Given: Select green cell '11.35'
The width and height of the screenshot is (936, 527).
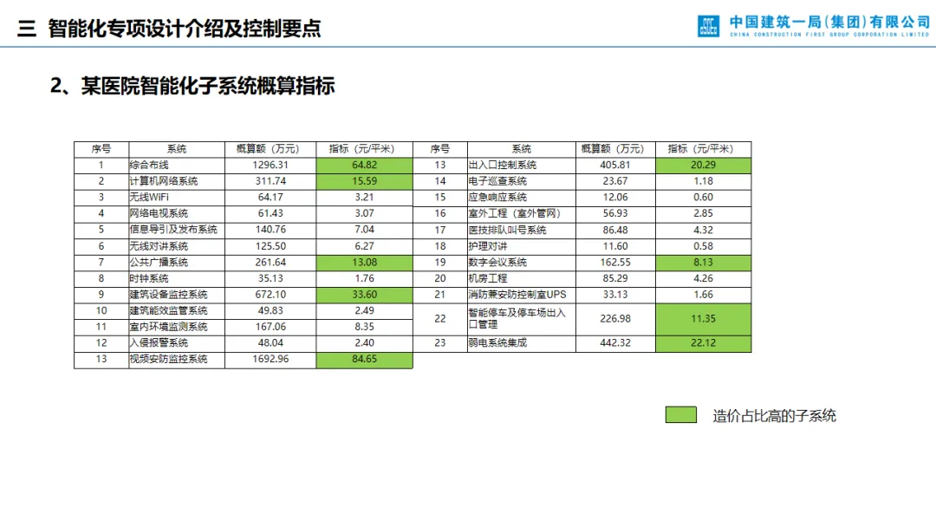Looking at the screenshot, I should (703, 319).
